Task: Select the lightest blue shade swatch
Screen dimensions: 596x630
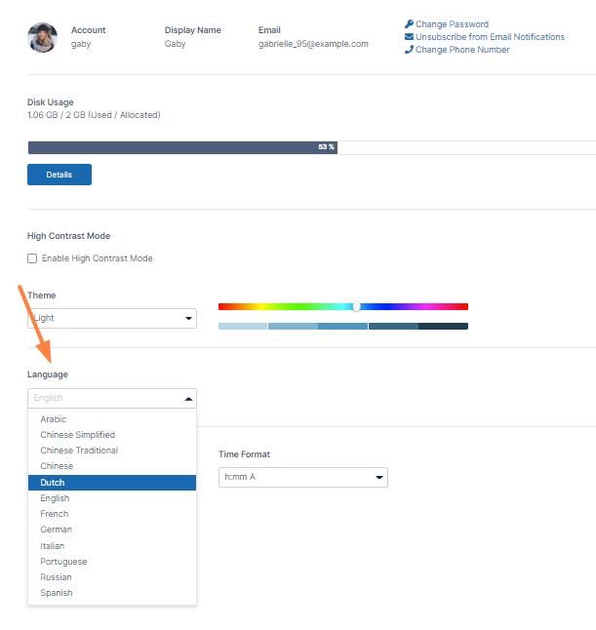Action: (243, 327)
